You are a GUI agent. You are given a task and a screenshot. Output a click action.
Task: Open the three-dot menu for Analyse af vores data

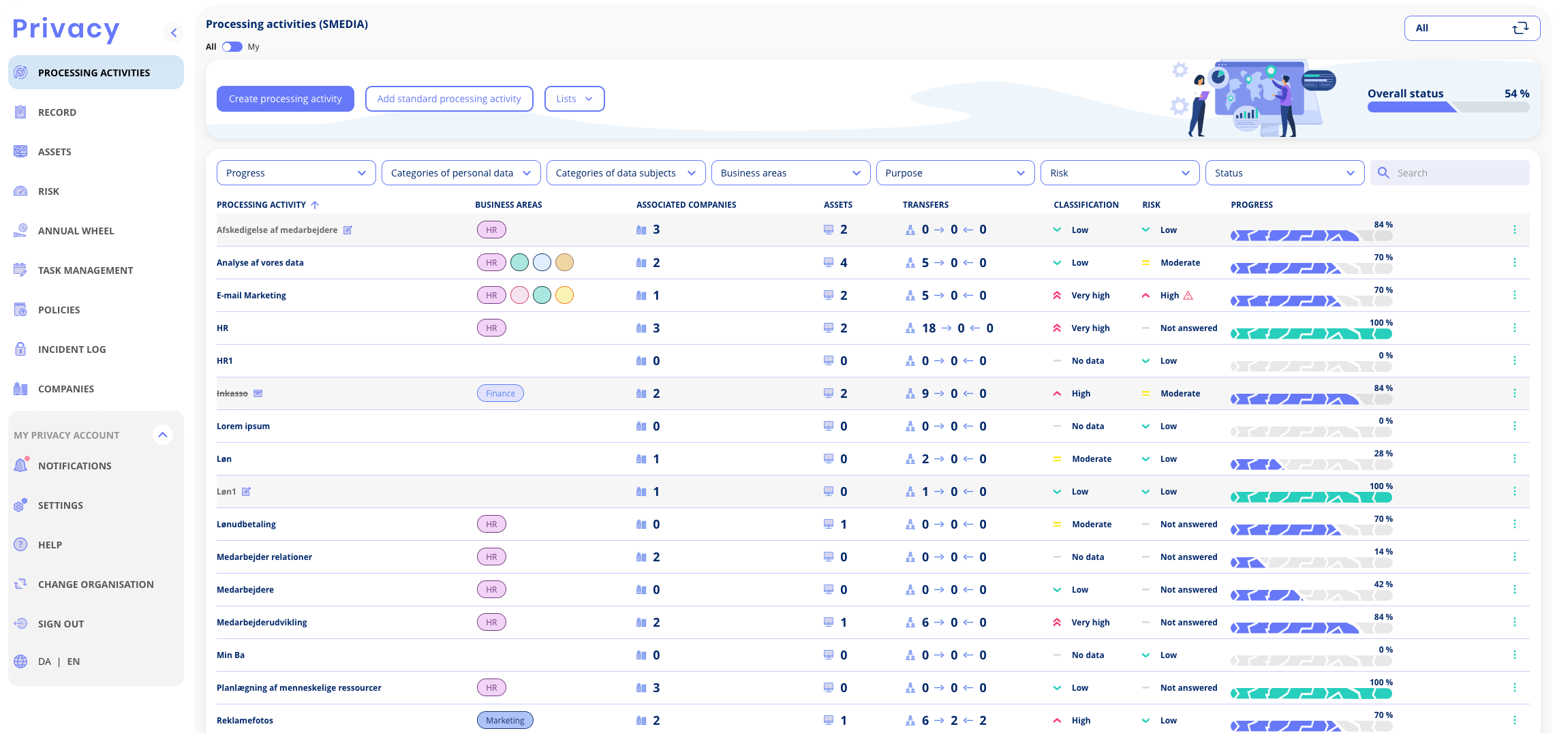click(1515, 263)
